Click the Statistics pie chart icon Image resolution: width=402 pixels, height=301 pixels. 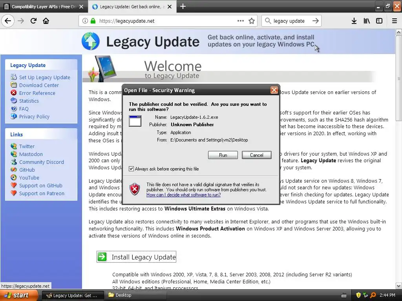14,101
